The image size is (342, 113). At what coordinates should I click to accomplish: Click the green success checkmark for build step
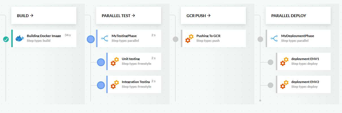click(6, 39)
